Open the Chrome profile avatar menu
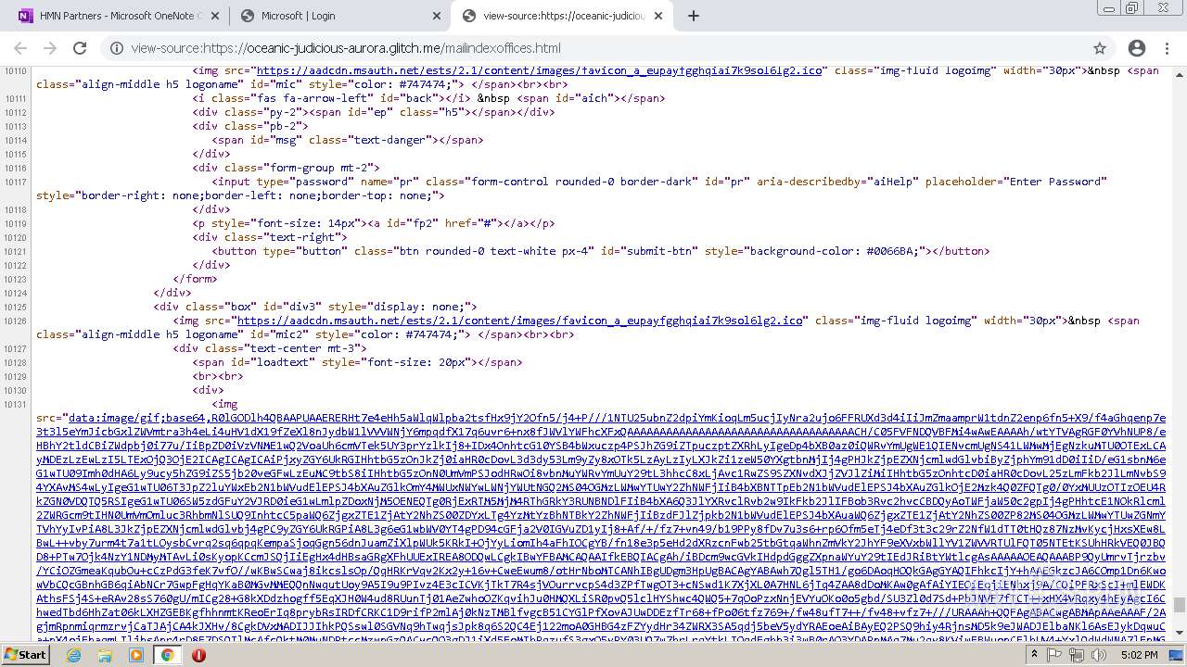This screenshot has width=1187, height=667. pyautogui.click(x=1137, y=48)
